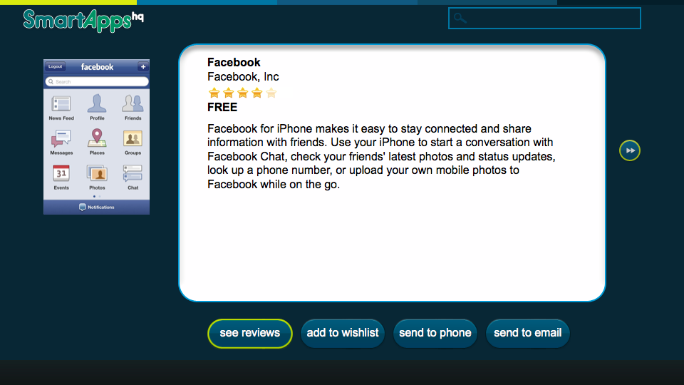Click the plus button in Facebook preview
684x385 pixels.
click(x=142, y=67)
